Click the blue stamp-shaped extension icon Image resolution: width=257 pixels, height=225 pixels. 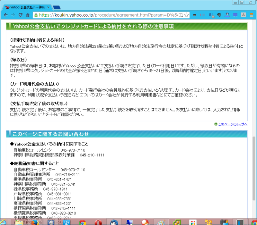click(227, 15)
